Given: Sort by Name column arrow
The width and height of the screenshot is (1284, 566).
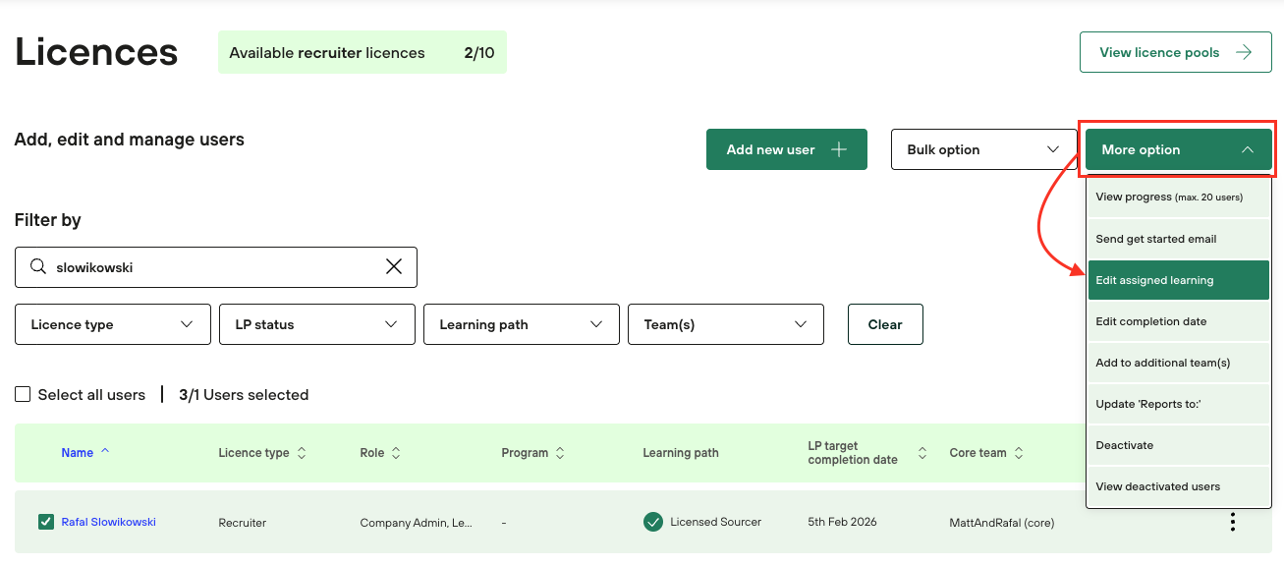Looking at the screenshot, I should click(x=105, y=452).
